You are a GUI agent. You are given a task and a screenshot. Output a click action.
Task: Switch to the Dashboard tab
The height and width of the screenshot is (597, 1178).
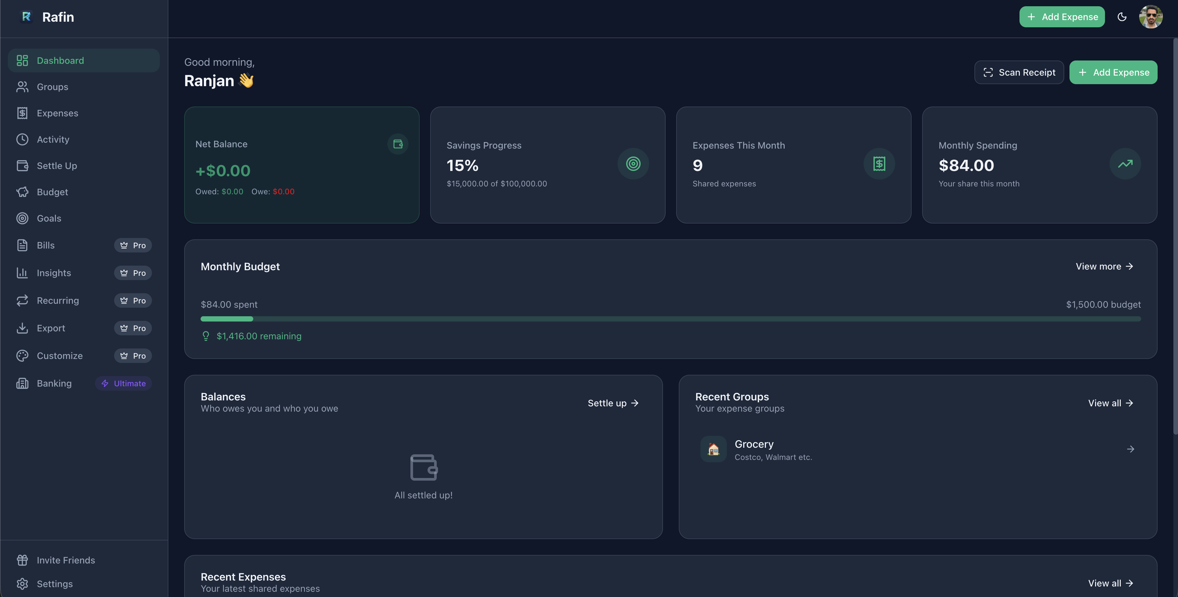pos(61,60)
